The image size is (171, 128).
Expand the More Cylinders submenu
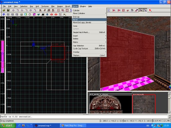[89, 13]
